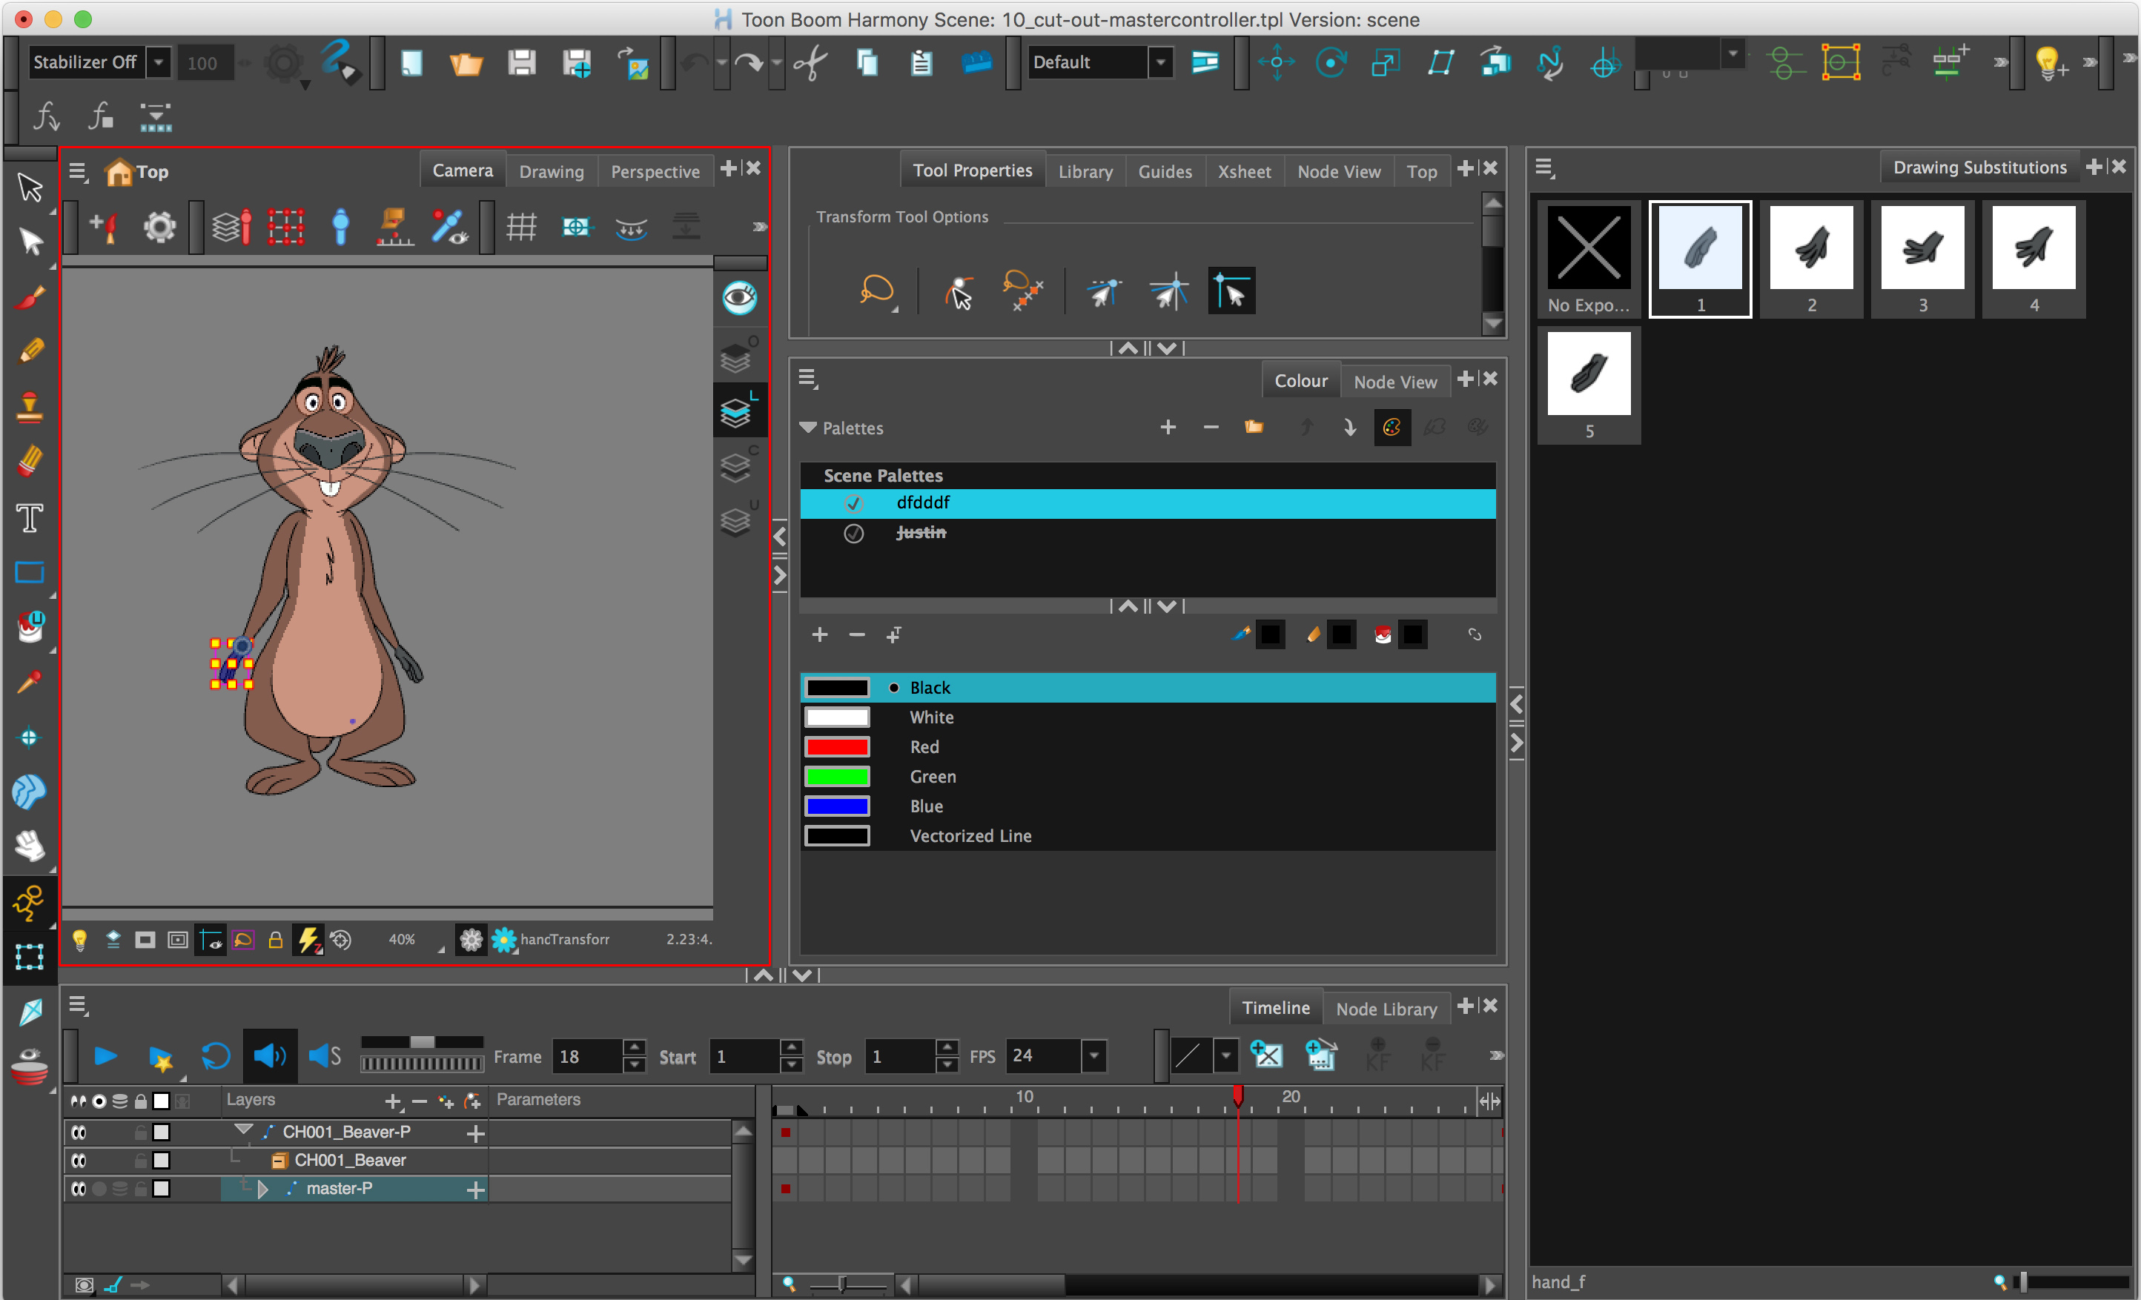The image size is (2141, 1300).
Task: Toggle the grid overlay in Camera view
Action: point(520,228)
